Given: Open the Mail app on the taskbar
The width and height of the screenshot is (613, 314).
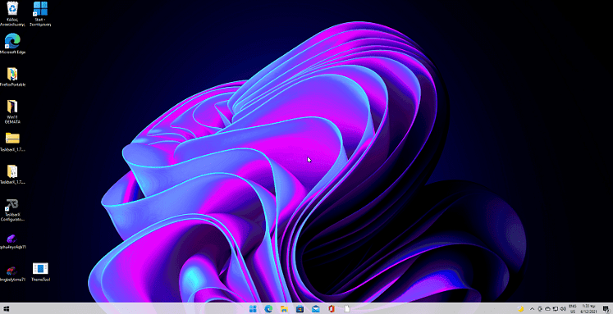Looking at the screenshot, I should pyautogui.click(x=315, y=309).
